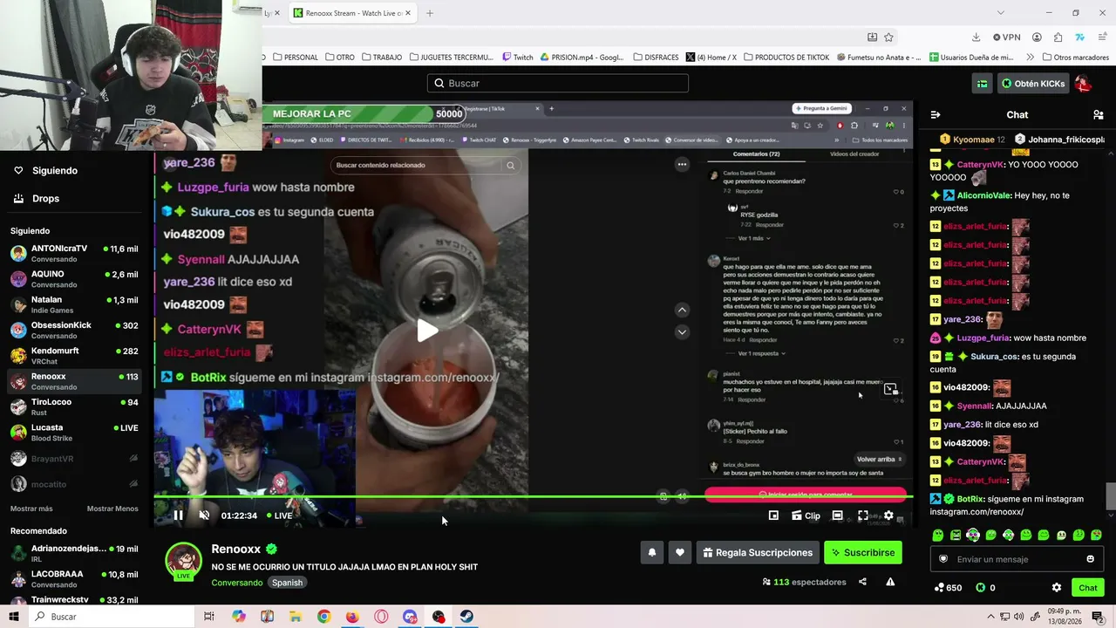Enter fullscreen on the stream player
The image size is (1116, 628).
click(862, 515)
